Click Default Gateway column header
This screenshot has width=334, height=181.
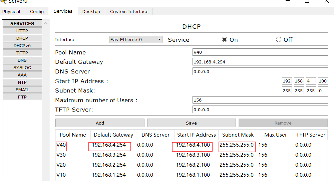(113, 135)
